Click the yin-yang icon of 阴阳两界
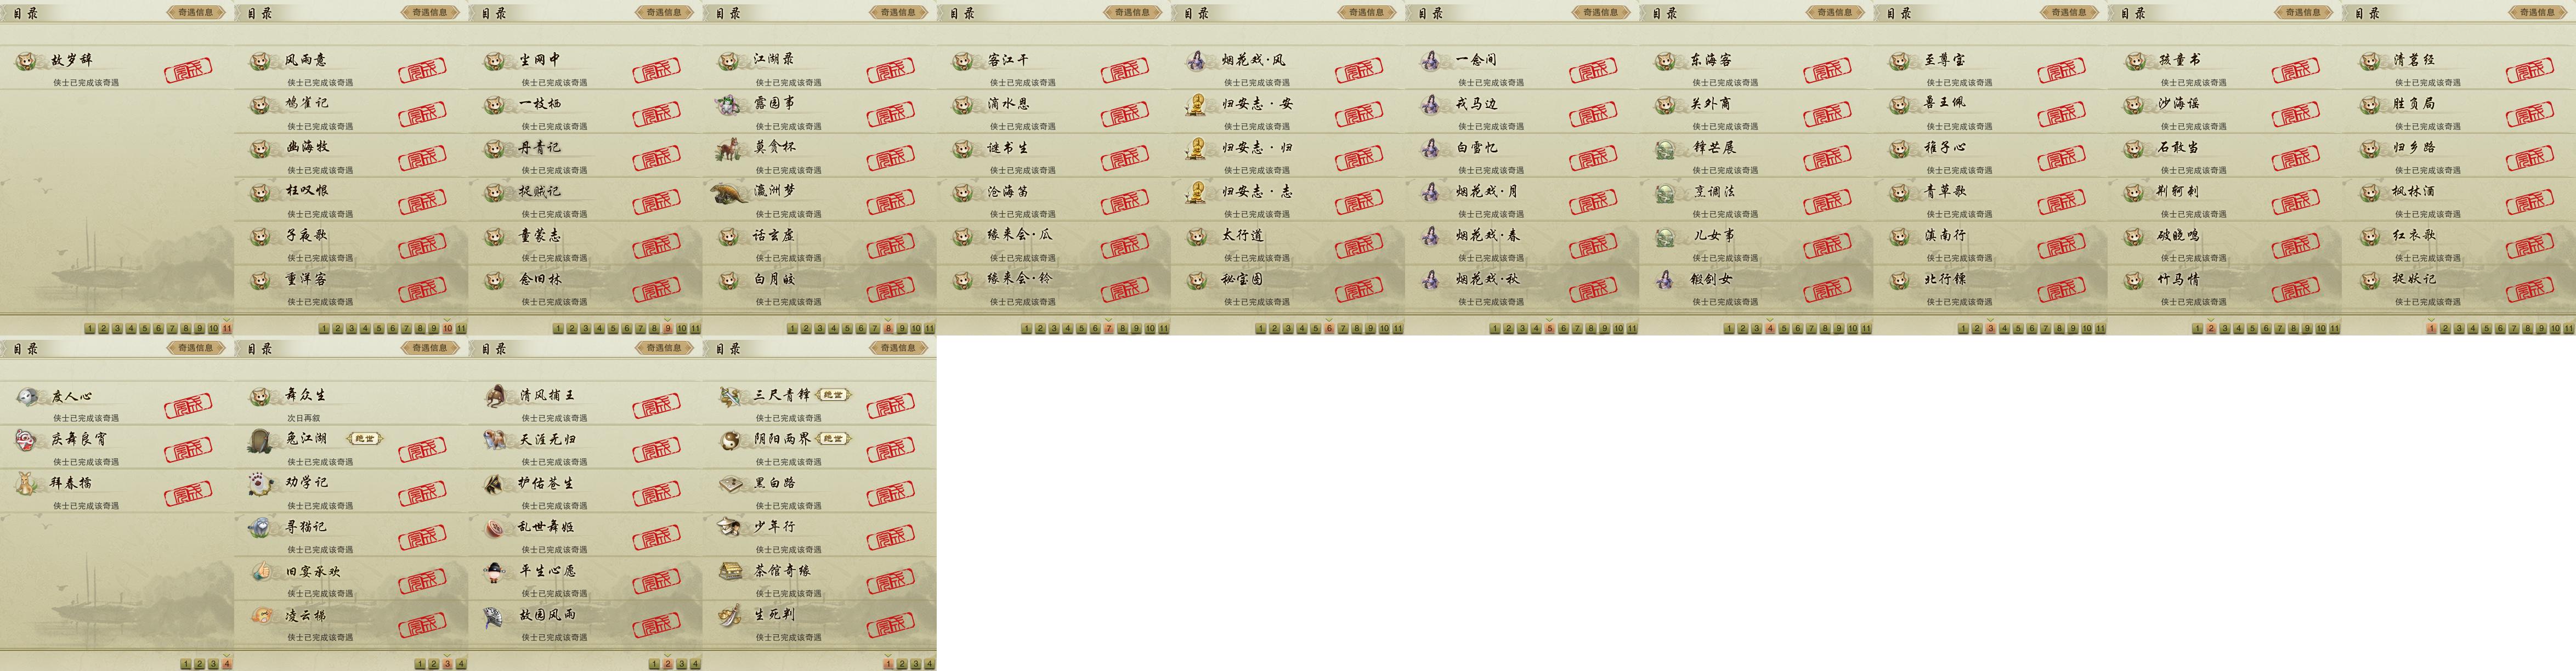This screenshot has width=2576, height=671. click(730, 439)
